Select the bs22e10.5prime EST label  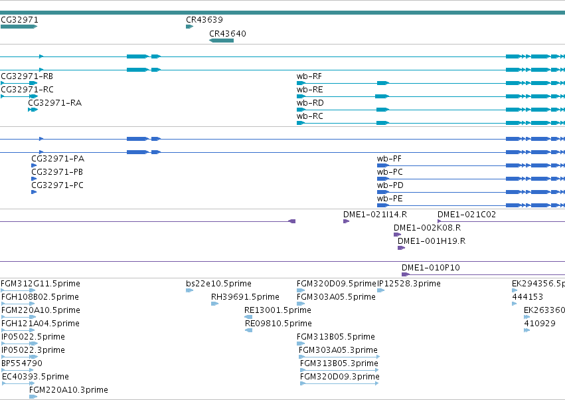coord(218,284)
